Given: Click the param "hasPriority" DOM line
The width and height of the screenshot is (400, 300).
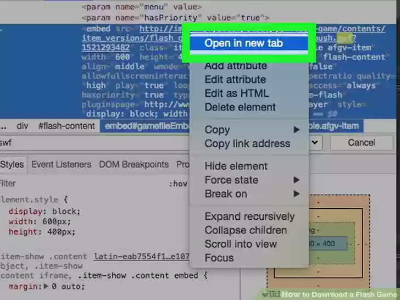Looking at the screenshot, I should (x=175, y=18).
